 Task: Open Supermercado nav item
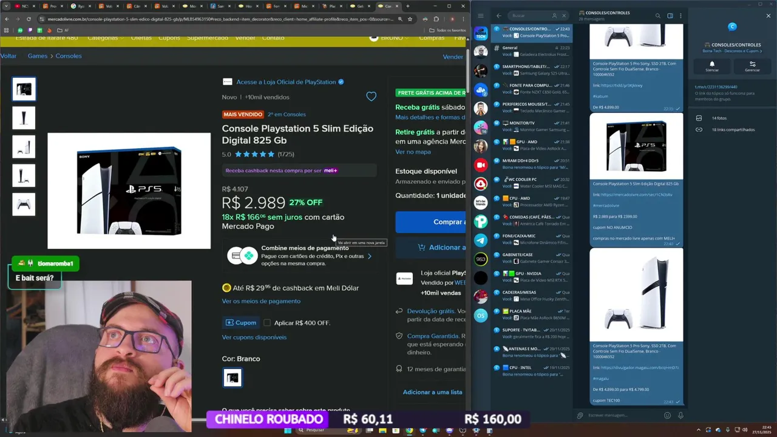tap(208, 38)
